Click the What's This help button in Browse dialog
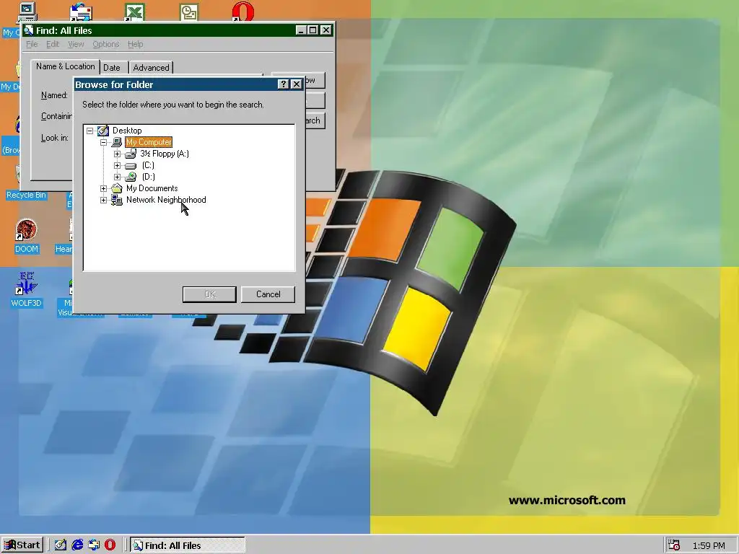 point(283,84)
